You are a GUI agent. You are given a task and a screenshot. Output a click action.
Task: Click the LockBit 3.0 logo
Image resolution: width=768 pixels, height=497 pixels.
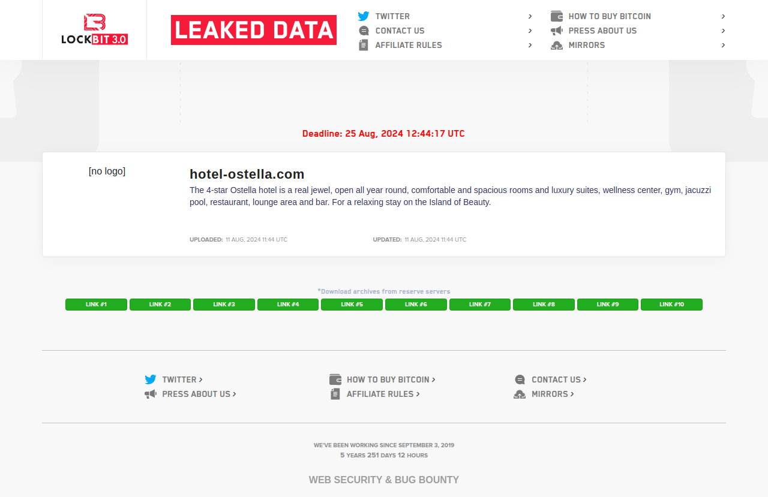[x=94, y=30]
